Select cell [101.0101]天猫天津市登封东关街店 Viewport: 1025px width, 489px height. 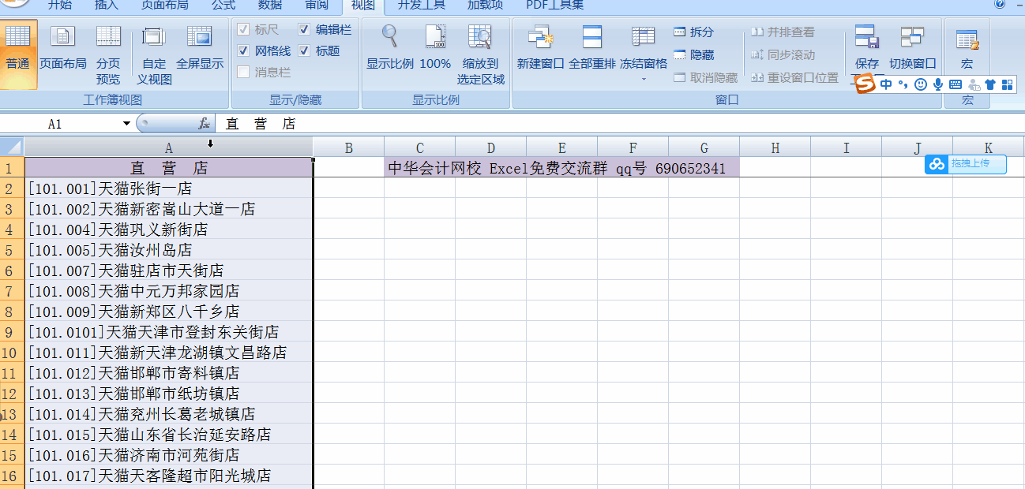click(x=168, y=332)
